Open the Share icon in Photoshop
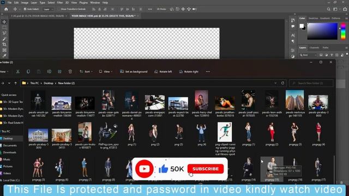 click(345, 9)
